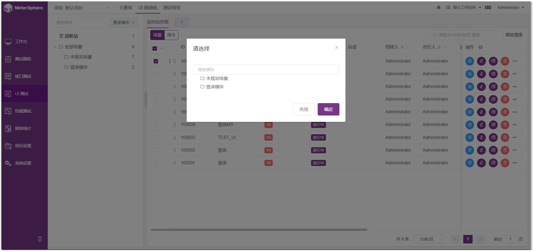The image size is (533, 252).
Task: Open more actions for scenario 100001
Action: point(515,163)
